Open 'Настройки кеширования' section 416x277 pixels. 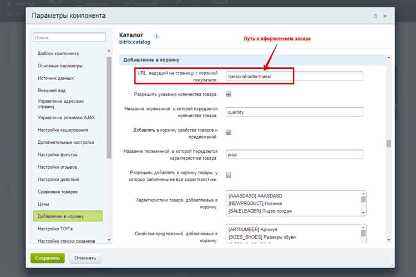[63, 130]
